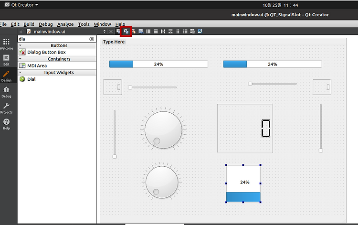
Task: Switch to Debug mode in sidebar
Action: (6, 92)
